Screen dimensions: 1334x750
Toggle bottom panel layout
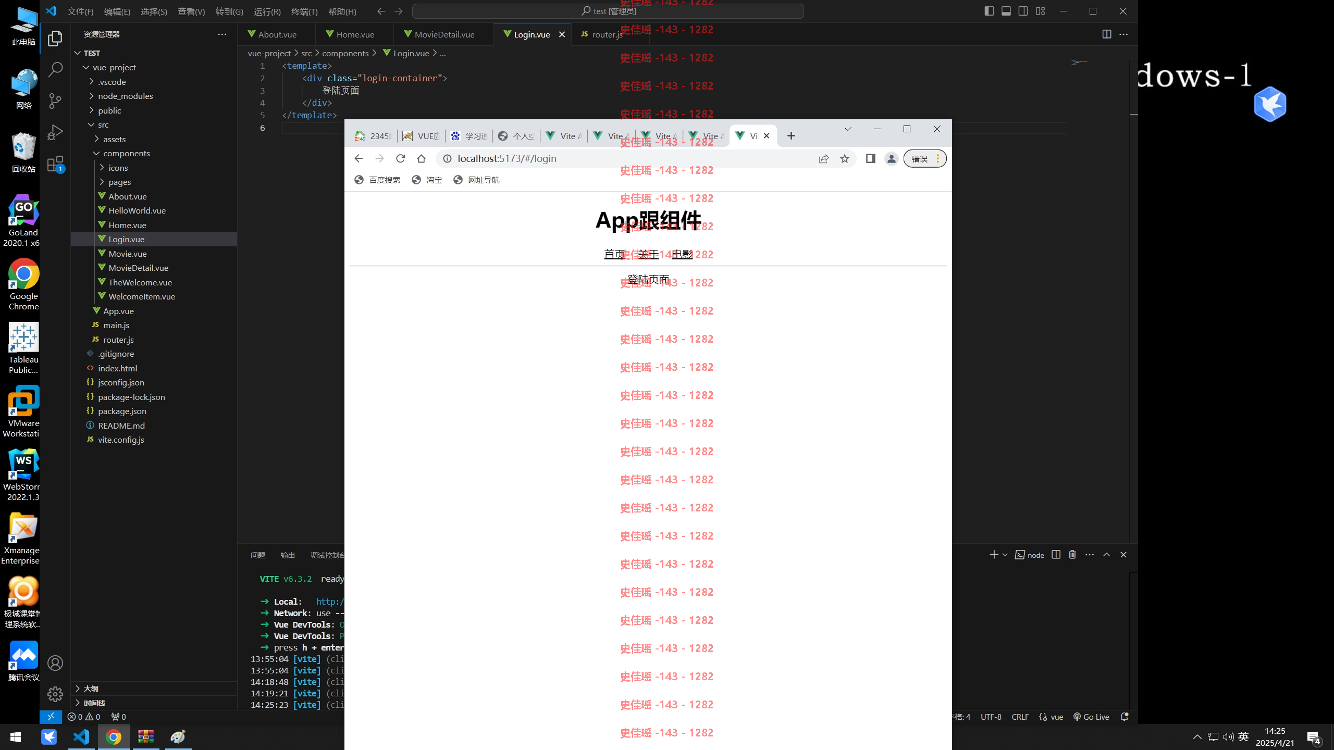click(1006, 11)
